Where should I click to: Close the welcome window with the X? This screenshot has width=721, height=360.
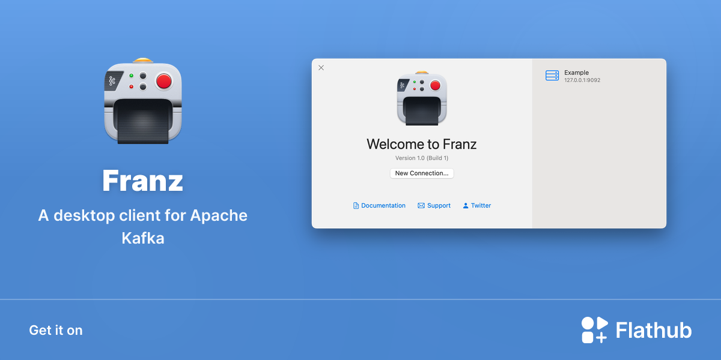[x=321, y=68]
